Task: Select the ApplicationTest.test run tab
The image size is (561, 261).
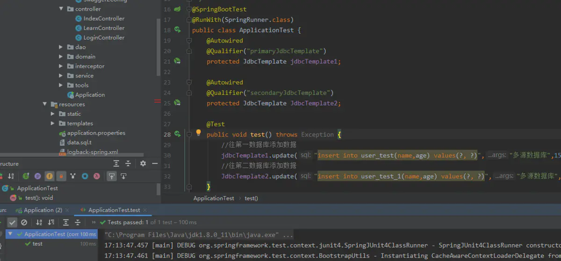Action: [114, 210]
